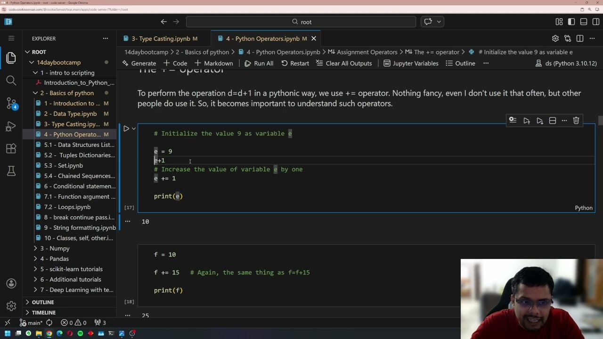The image size is (603, 339).
Task: Open the Copilot chat dropdown chevron
Action: pyautogui.click(x=439, y=22)
